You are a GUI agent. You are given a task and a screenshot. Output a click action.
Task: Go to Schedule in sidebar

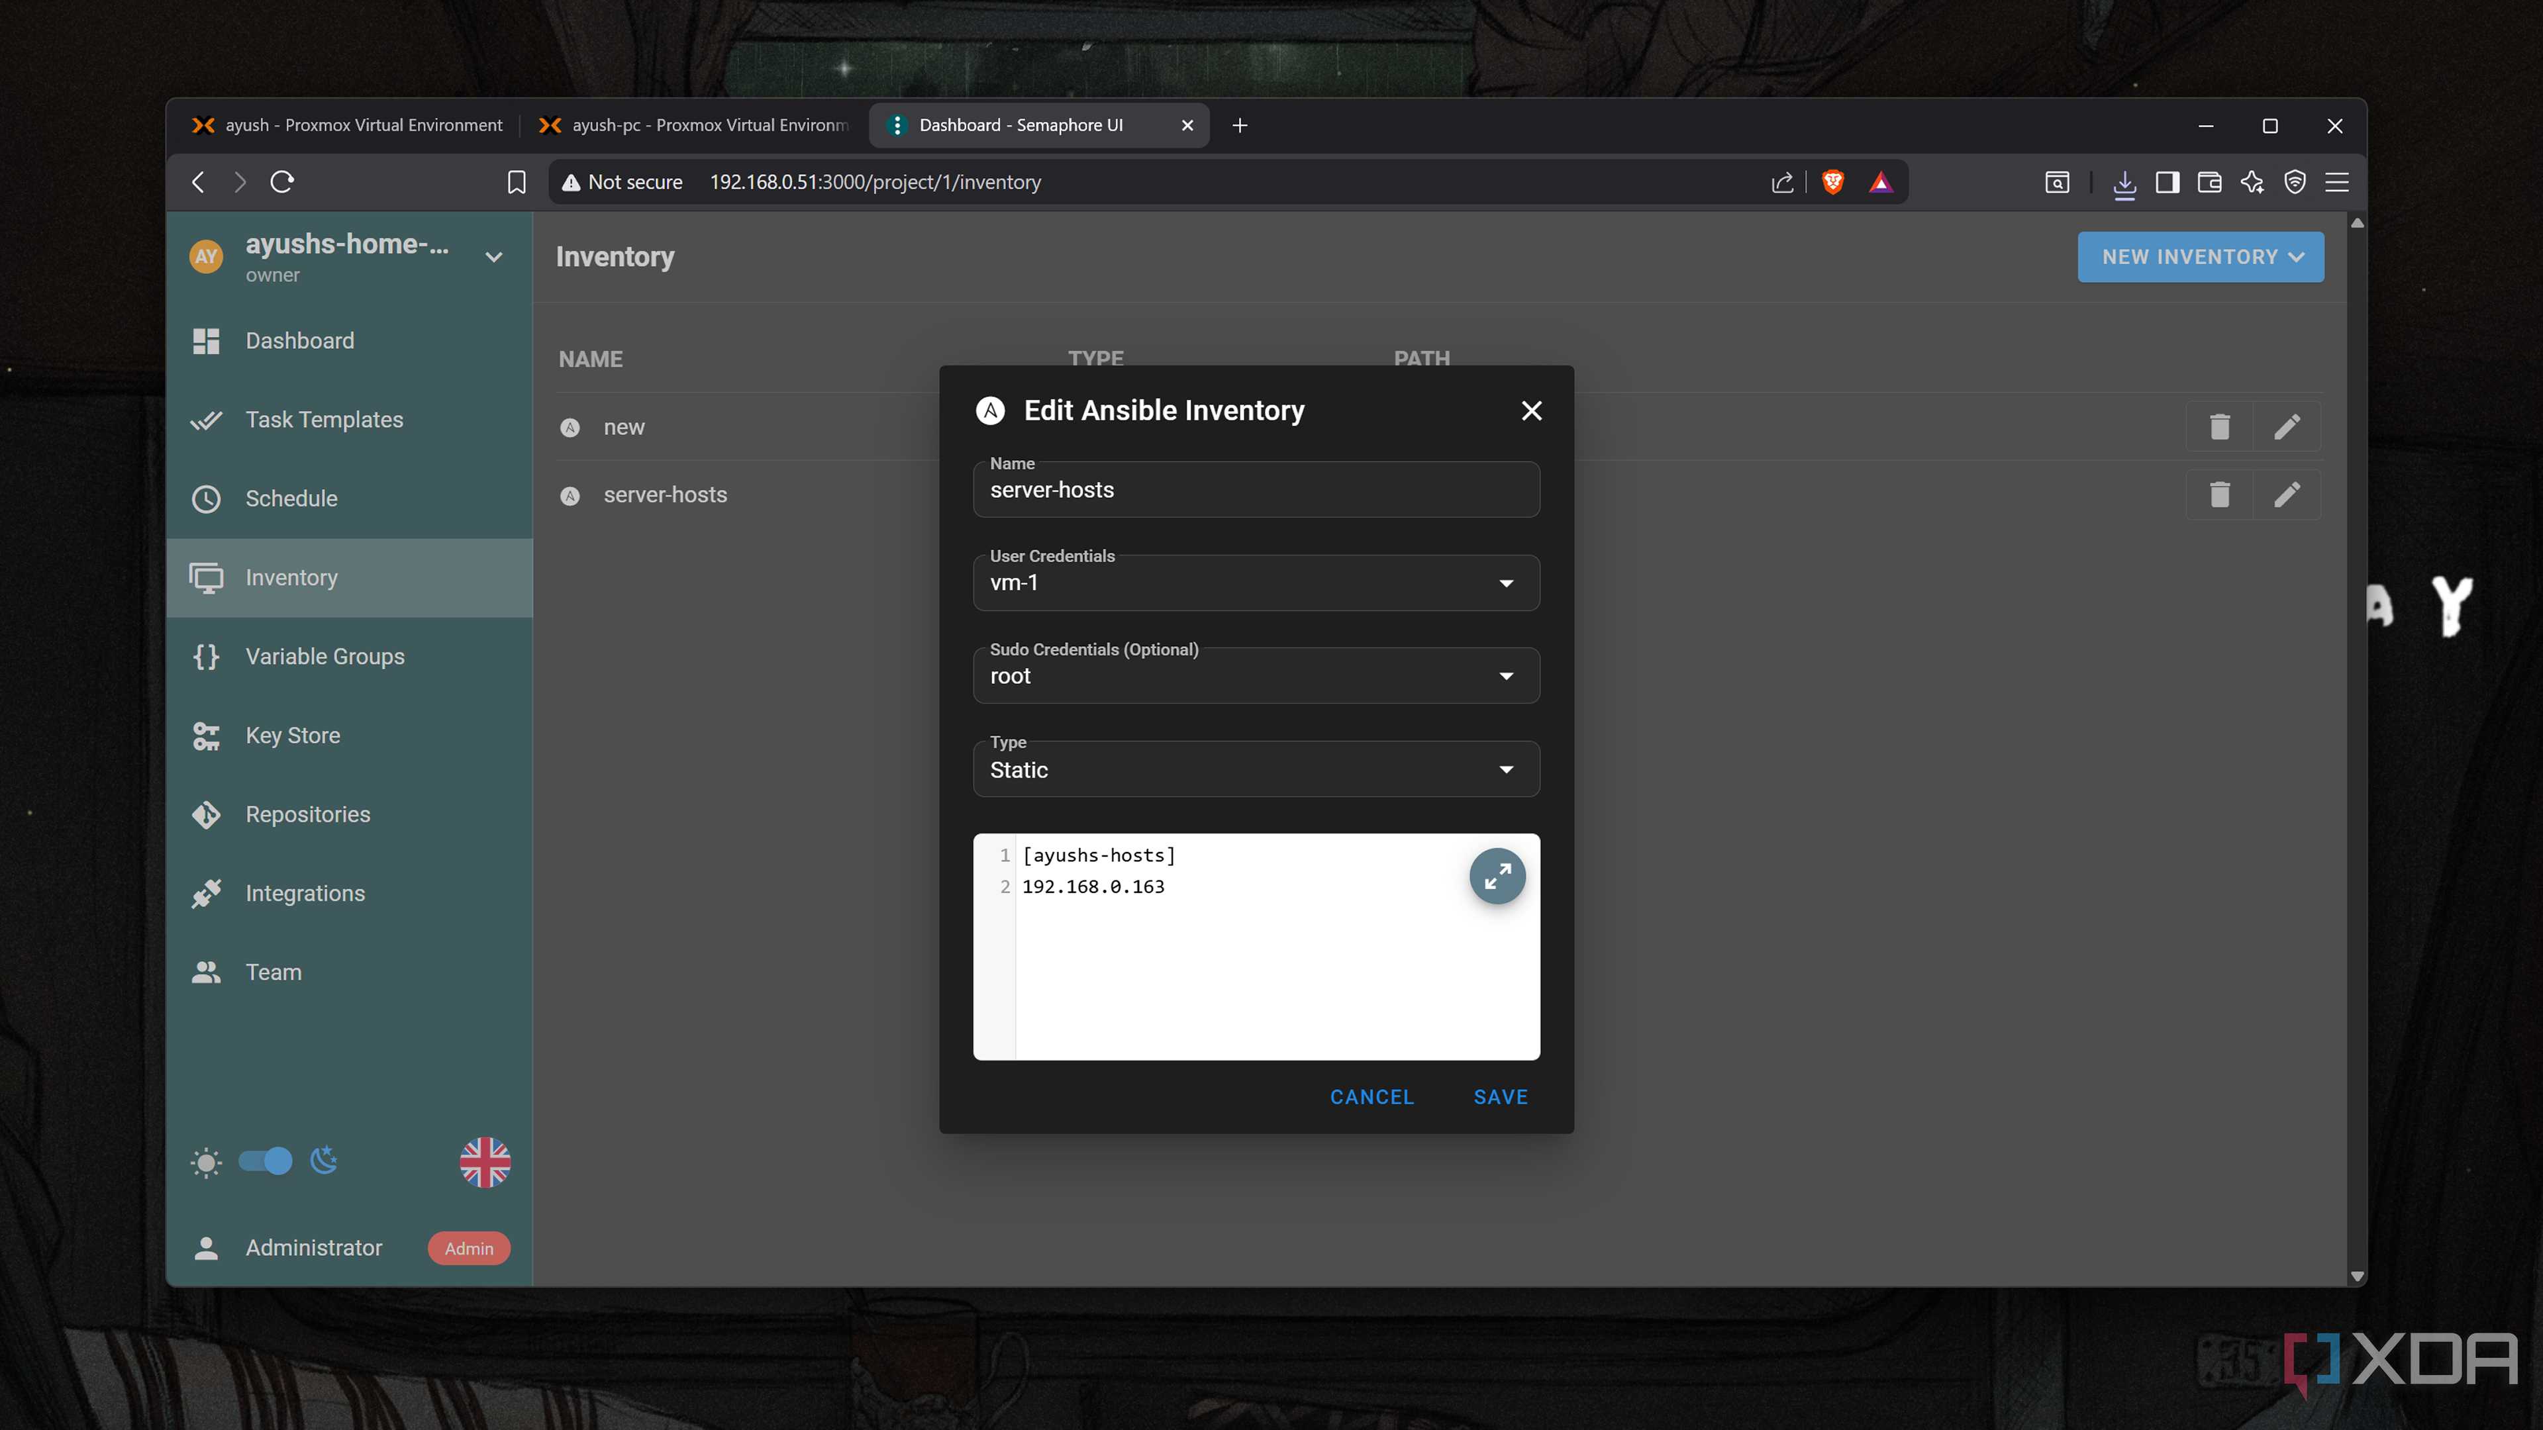point(350,499)
